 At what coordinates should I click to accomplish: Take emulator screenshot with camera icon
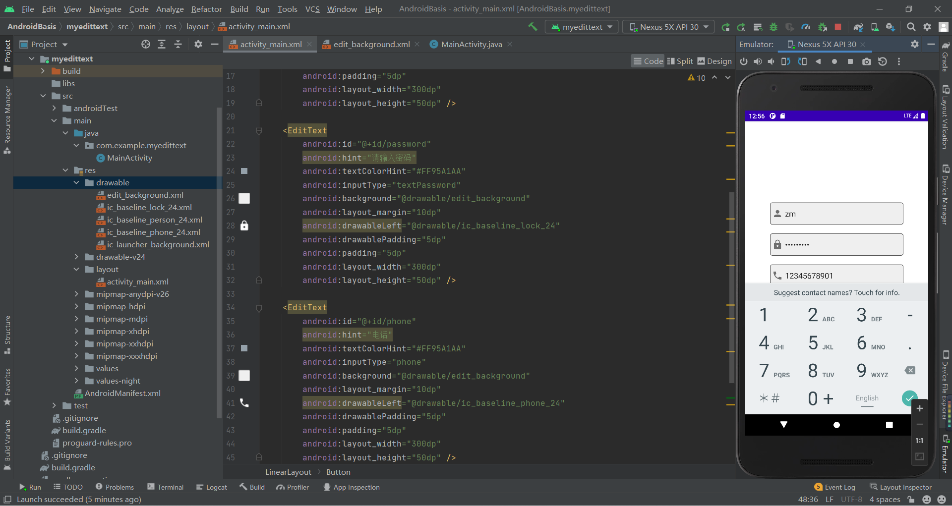click(866, 61)
